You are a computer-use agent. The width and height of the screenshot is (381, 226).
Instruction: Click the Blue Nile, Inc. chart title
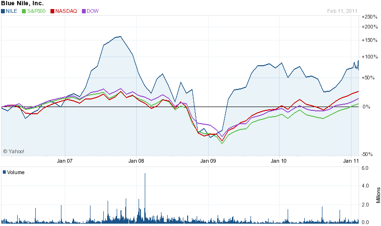coord(22,3)
